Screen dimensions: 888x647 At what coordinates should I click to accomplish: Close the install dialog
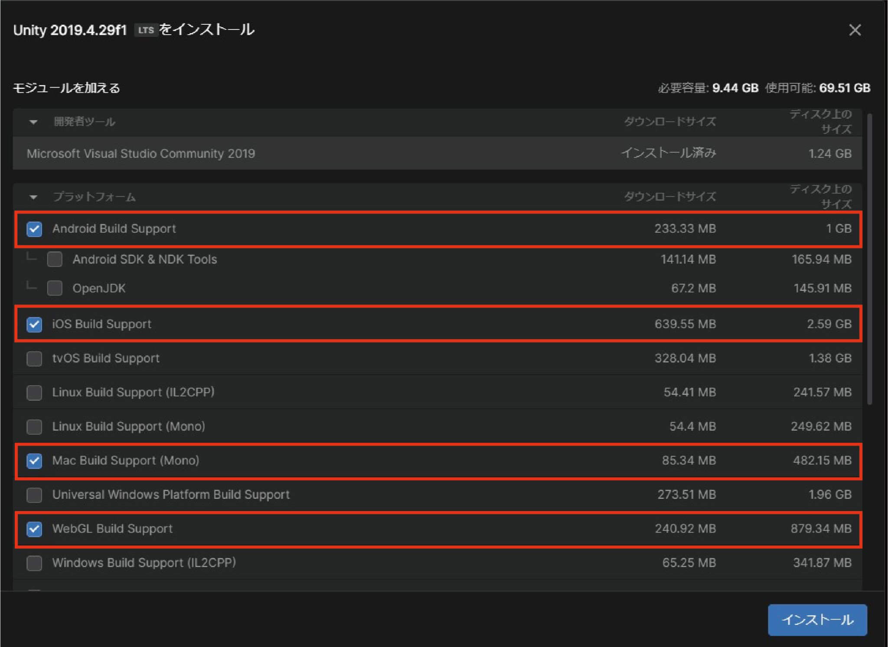[855, 30]
